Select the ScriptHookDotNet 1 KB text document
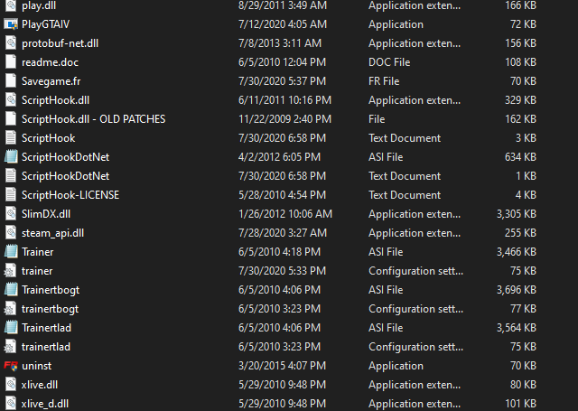Viewport: 578px width, 411px height. tap(65, 176)
